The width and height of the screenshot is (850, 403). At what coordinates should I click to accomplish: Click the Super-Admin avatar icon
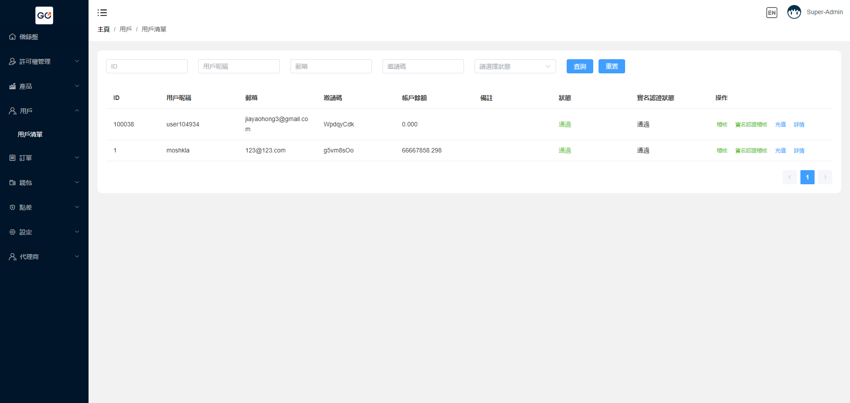[794, 12]
